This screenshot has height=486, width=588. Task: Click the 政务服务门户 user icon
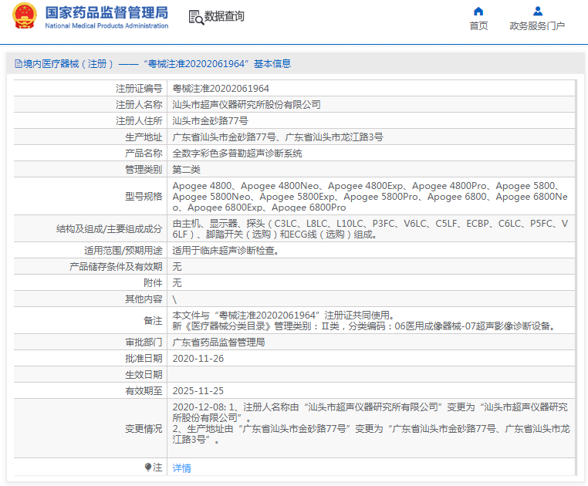[x=538, y=12]
